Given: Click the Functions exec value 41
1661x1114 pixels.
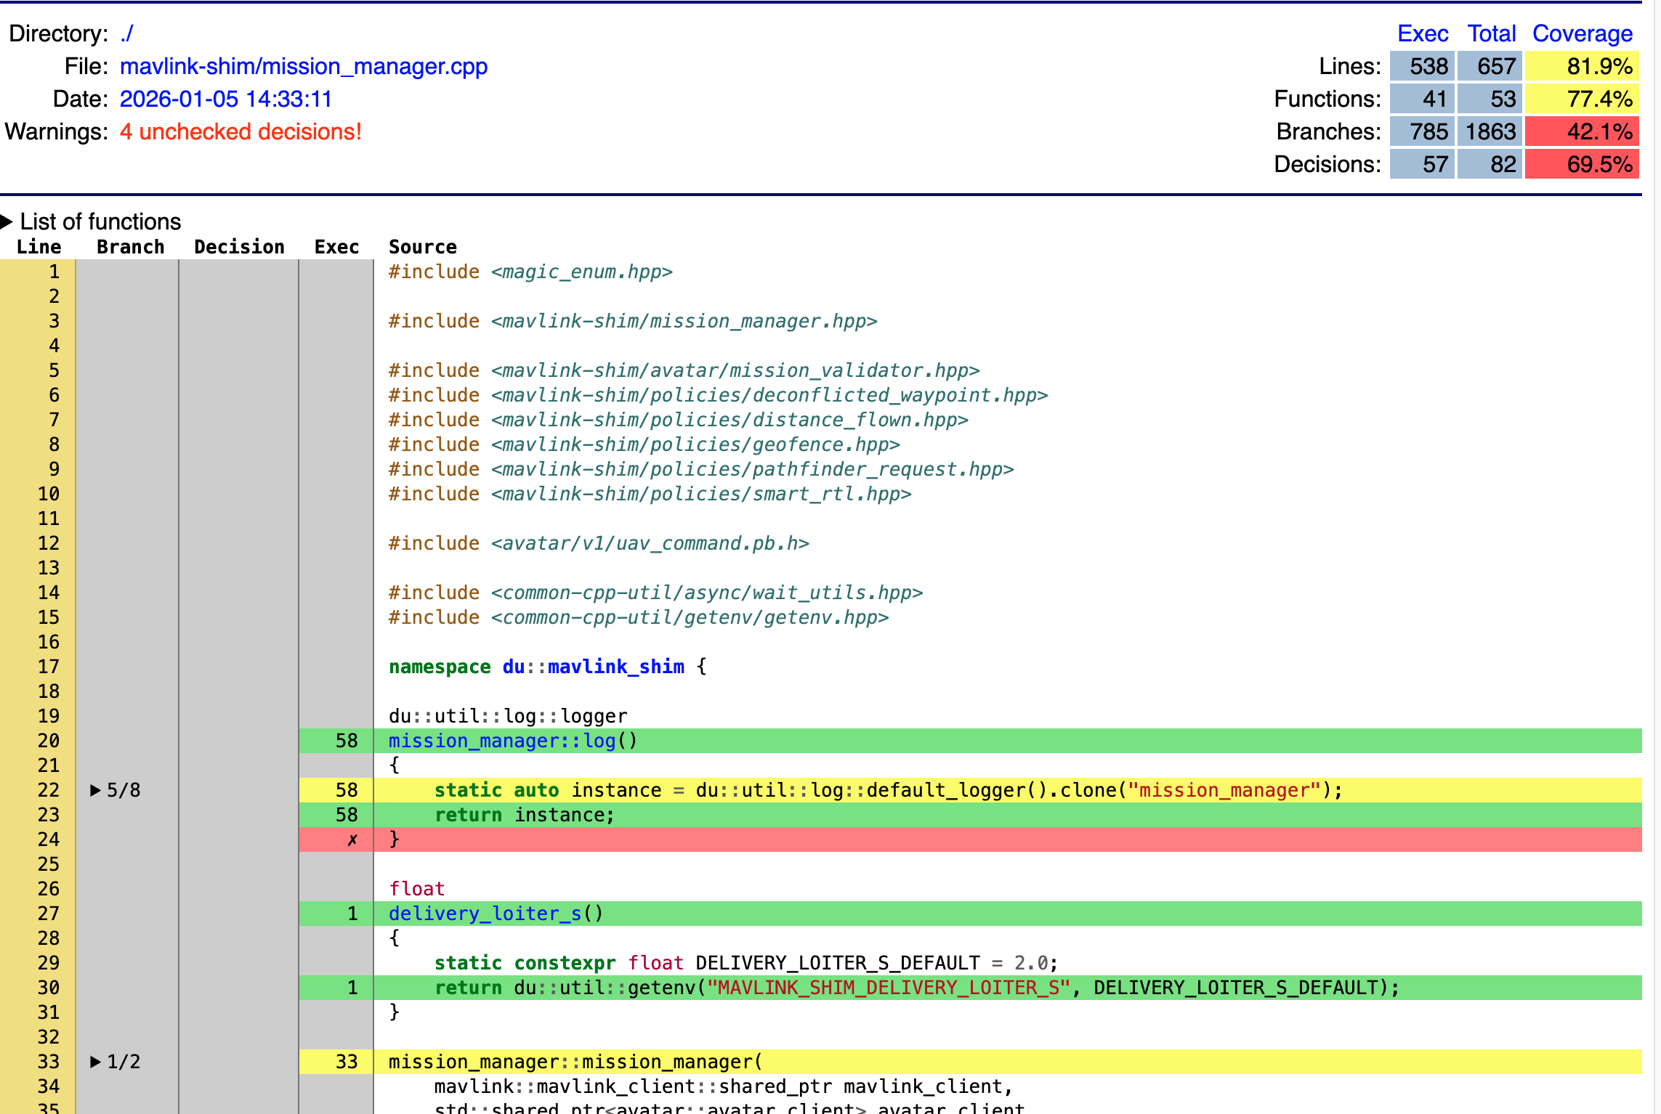Looking at the screenshot, I should [1422, 99].
